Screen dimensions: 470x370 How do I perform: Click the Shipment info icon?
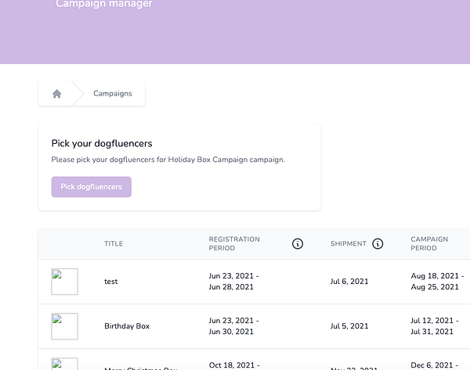[x=378, y=244]
